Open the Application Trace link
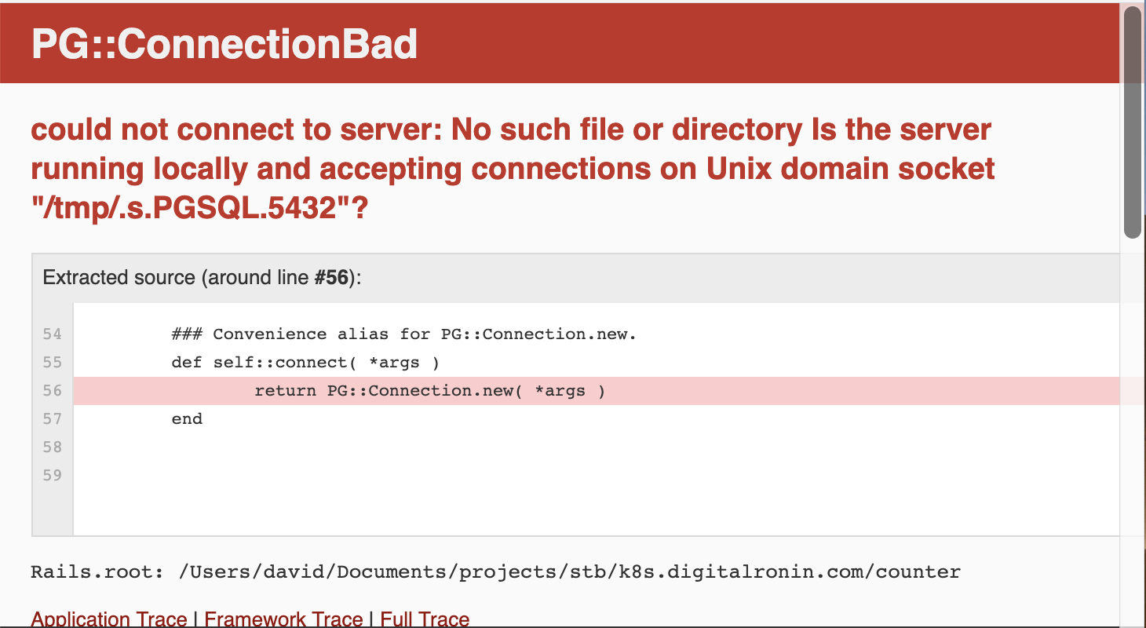1146x628 pixels. [108, 619]
